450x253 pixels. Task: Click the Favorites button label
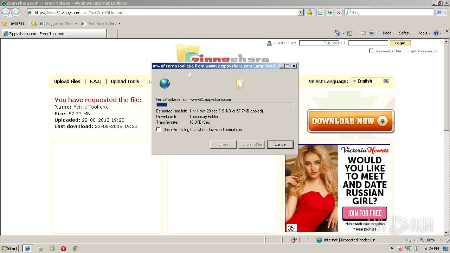click(17, 23)
